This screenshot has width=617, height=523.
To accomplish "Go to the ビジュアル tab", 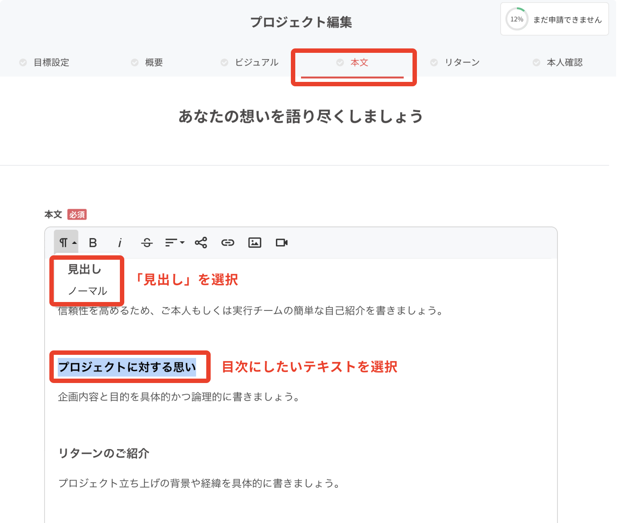I will click(x=256, y=63).
